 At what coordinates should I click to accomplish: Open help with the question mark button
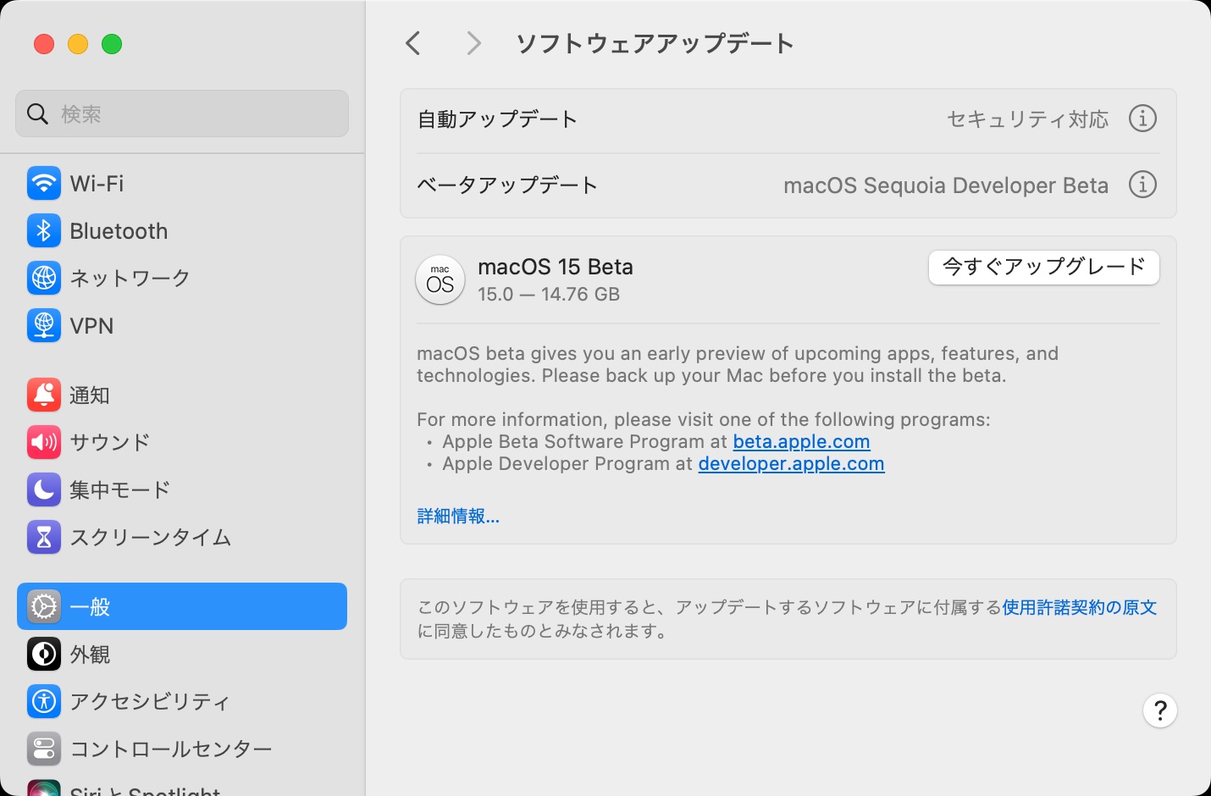click(x=1160, y=710)
